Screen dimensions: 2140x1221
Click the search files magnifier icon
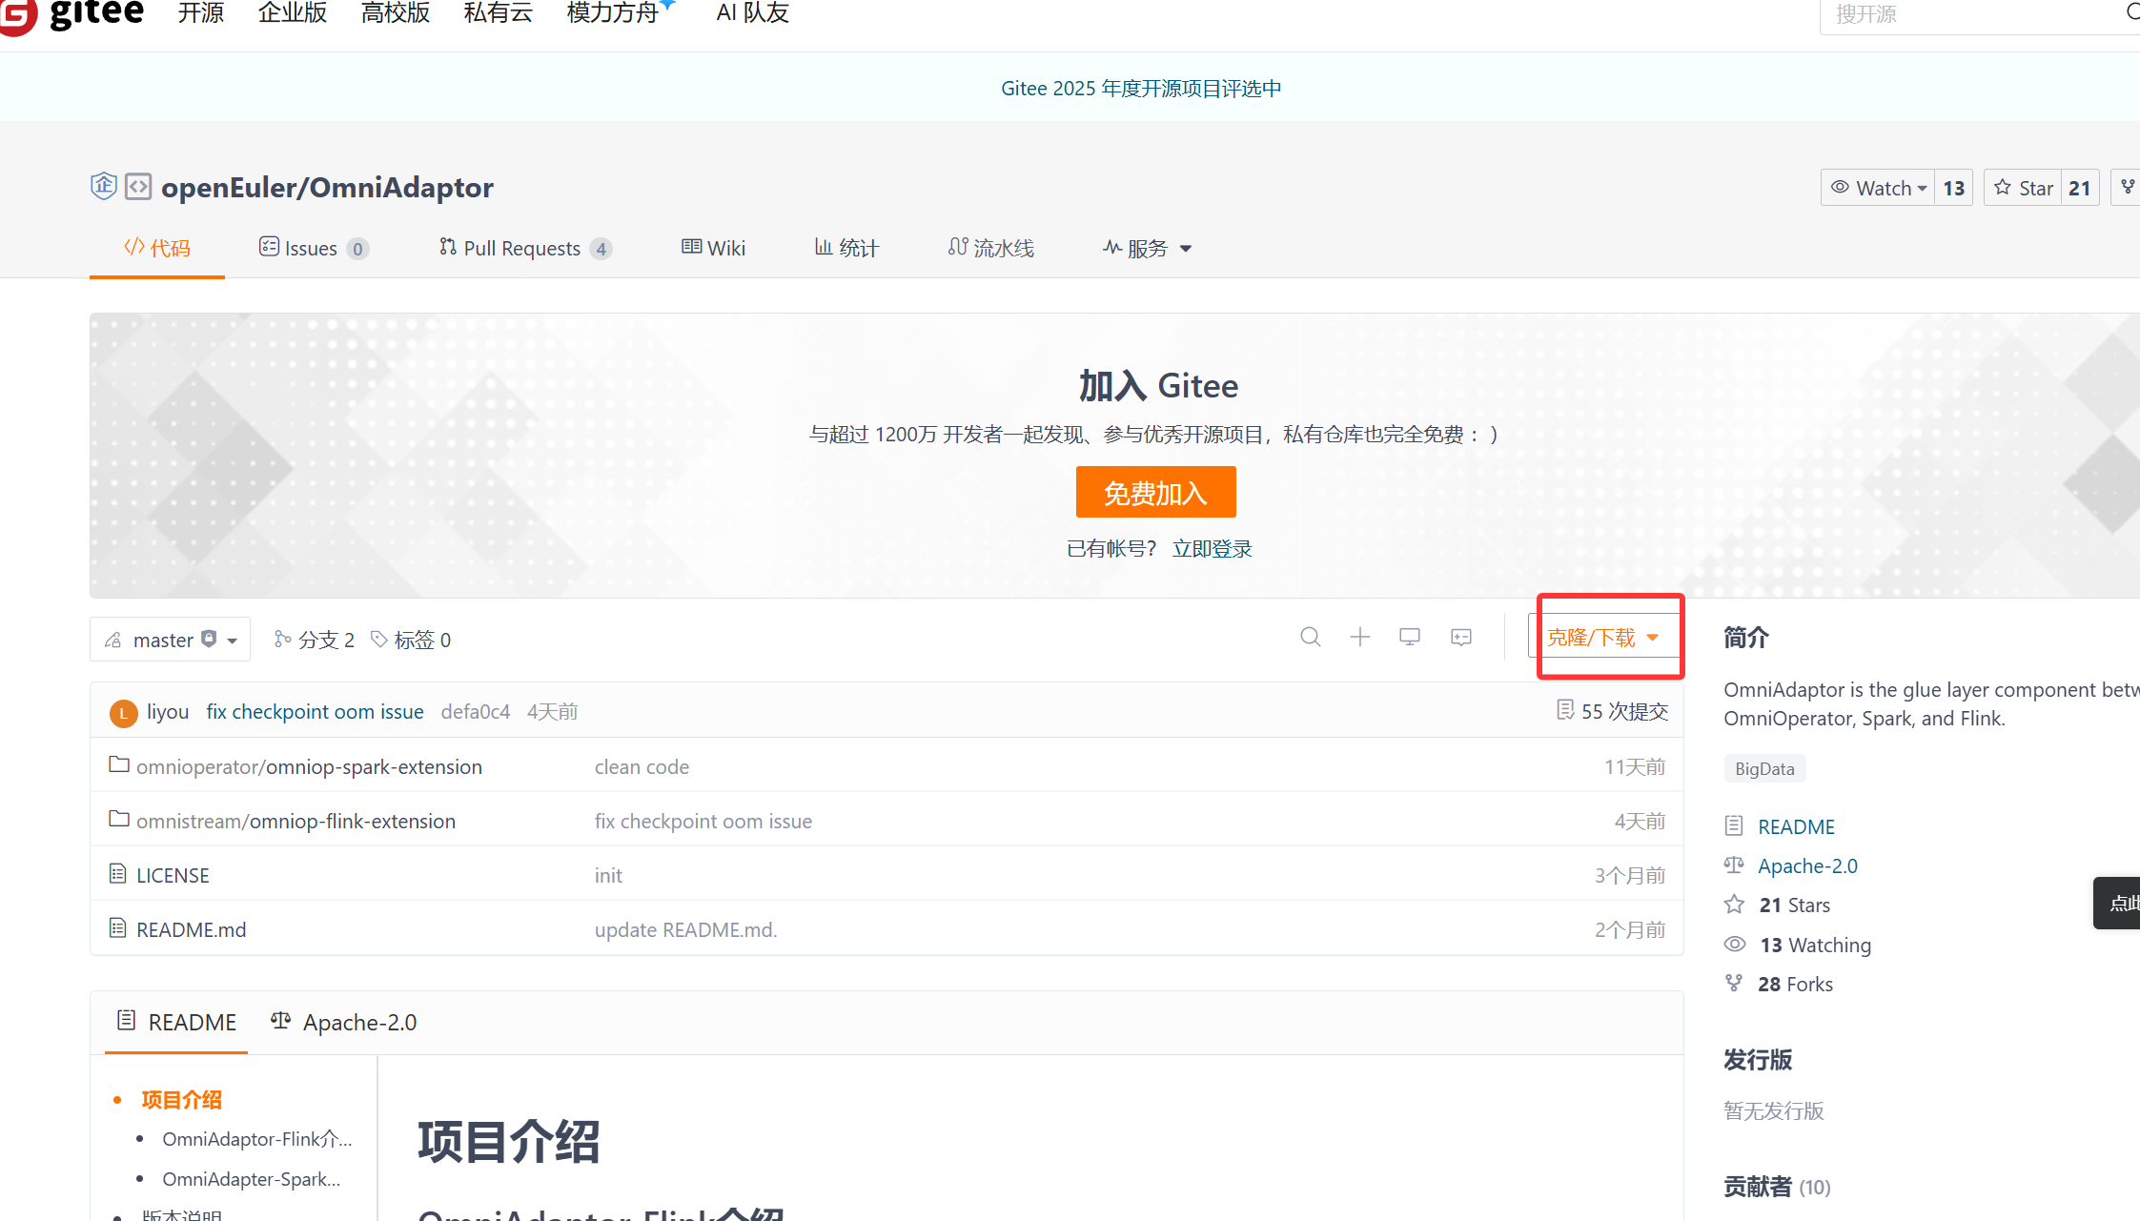pos(1311,637)
